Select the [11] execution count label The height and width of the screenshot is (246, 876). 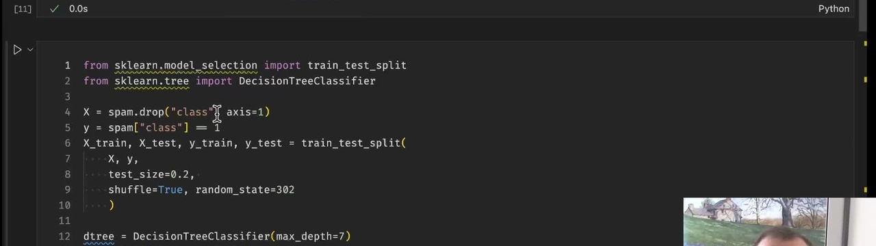[23, 9]
